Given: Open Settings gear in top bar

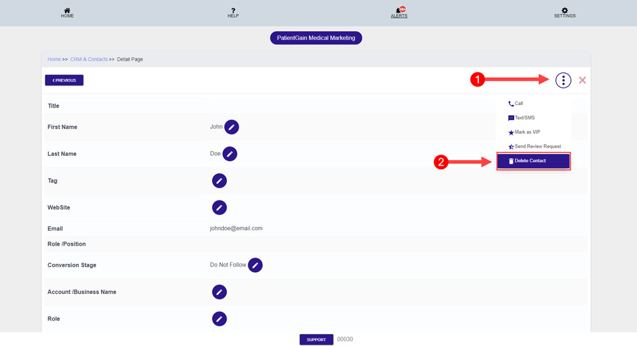Looking at the screenshot, I should tap(564, 13).
